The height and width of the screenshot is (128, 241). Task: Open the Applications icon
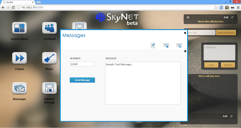[19, 28]
